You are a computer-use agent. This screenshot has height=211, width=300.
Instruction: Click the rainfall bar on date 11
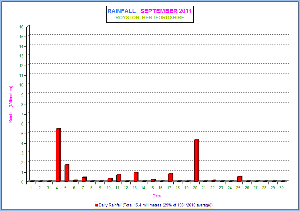click(x=118, y=178)
